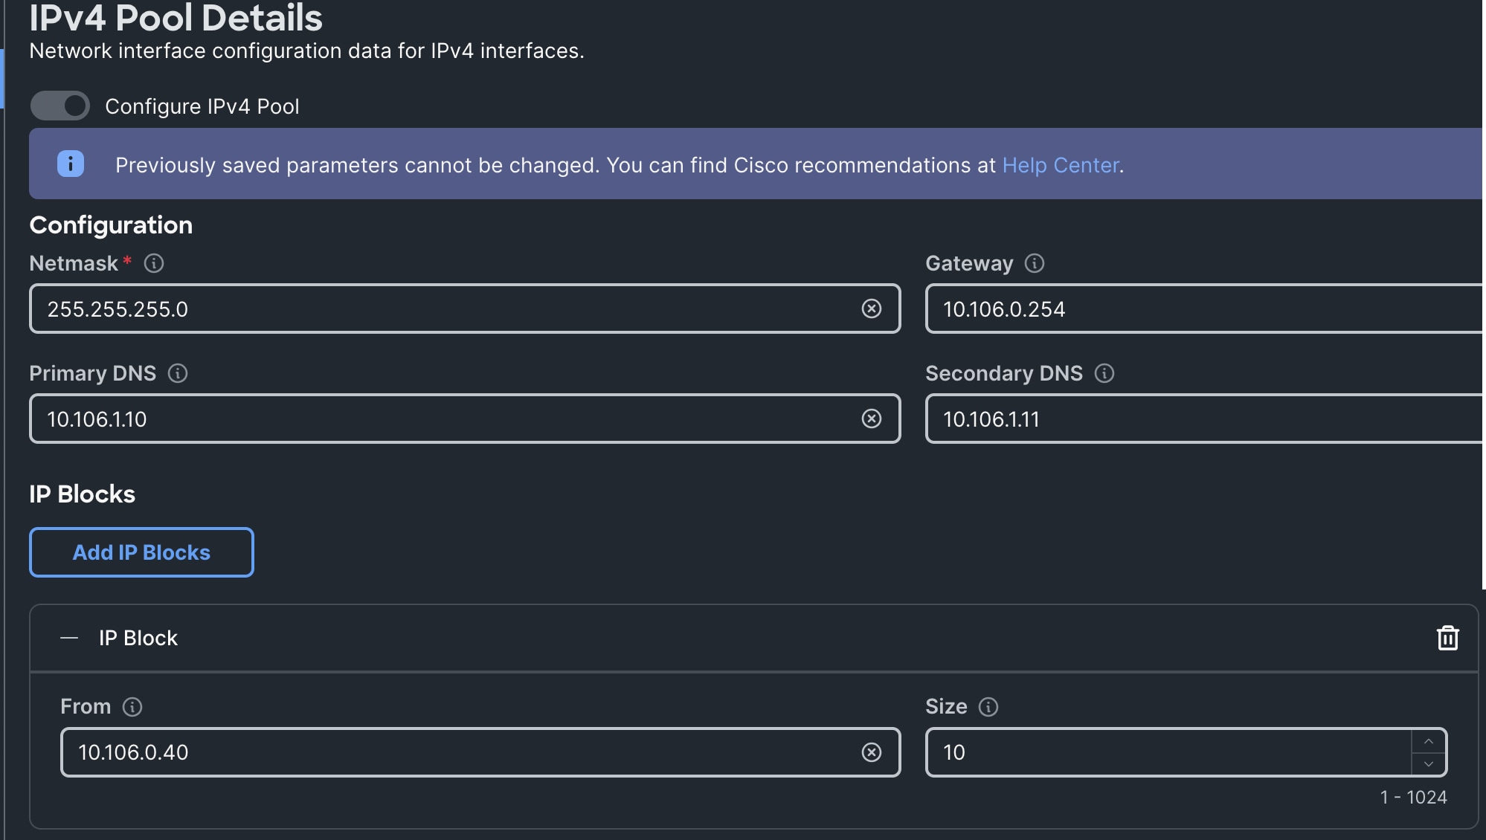The height and width of the screenshot is (840, 1486).
Task: Click the Netmask info icon
Action: [x=154, y=263]
